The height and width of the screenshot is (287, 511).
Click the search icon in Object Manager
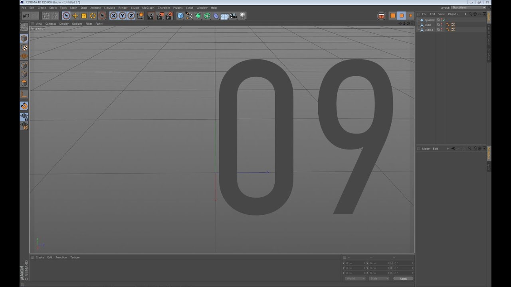(470, 14)
